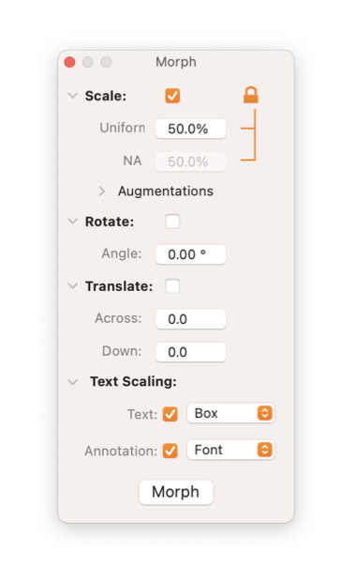Click the orange proportional scale lock icon
356x582 pixels.
click(251, 95)
